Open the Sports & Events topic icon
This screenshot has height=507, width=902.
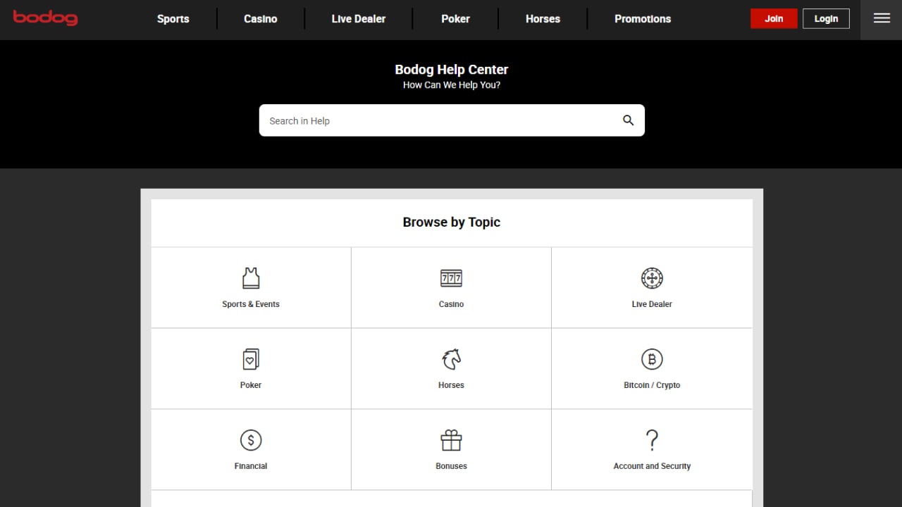click(x=251, y=277)
